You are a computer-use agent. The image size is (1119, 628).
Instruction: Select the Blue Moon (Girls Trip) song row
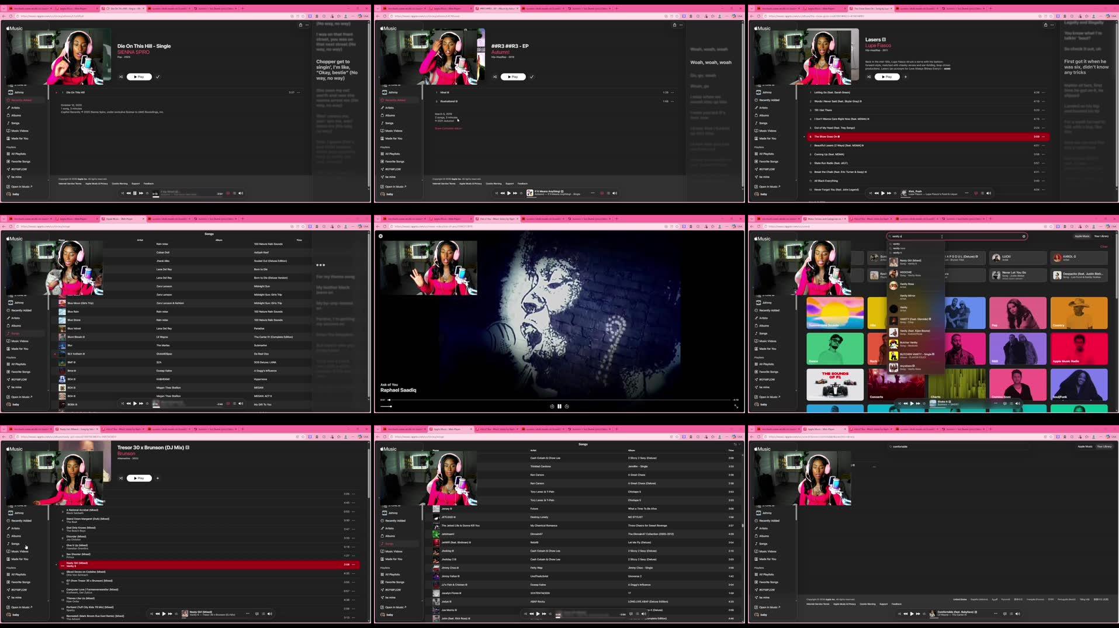click(x=185, y=303)
